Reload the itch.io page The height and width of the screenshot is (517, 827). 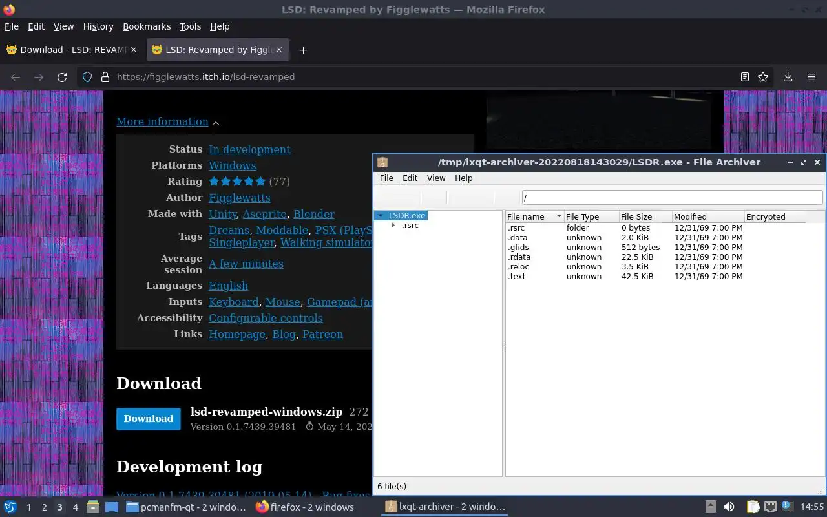[62, 77]
